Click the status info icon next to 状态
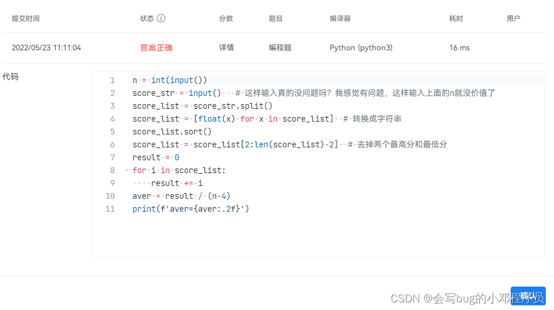 pyautogui.click(x=161, y=18)
